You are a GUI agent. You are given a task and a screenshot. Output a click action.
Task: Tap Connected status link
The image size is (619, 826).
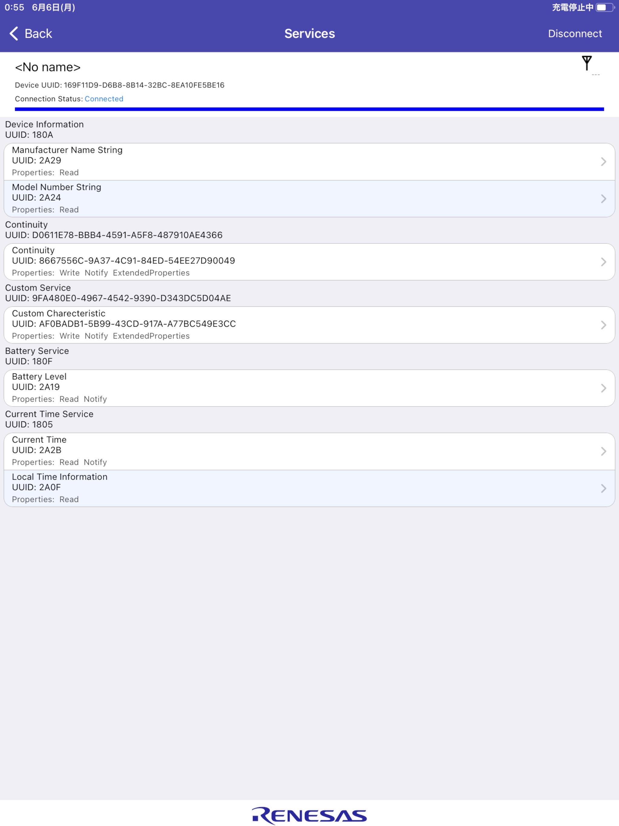pos(103,99)
